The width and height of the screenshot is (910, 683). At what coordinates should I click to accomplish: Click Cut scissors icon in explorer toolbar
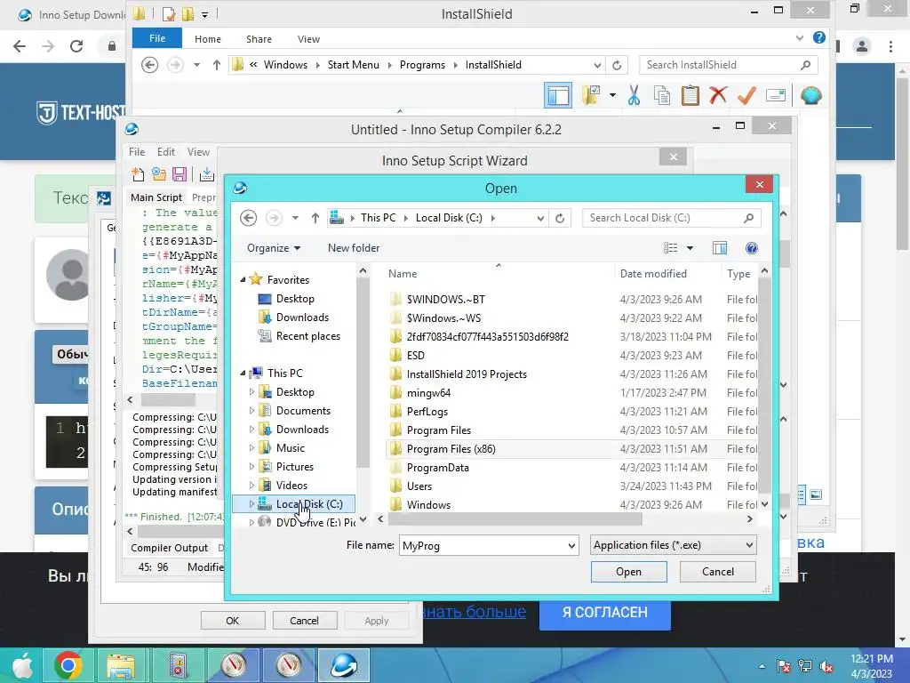633,95
